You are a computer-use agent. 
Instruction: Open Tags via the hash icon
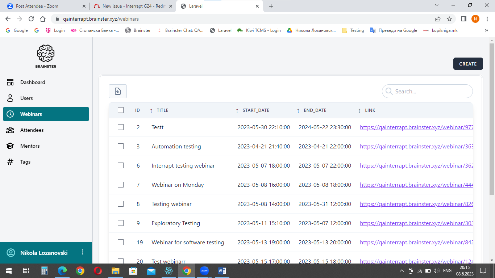coord(10,162)
